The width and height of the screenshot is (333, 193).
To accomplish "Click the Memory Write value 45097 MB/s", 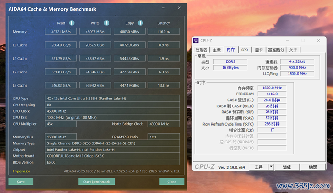I will (95, 32).
